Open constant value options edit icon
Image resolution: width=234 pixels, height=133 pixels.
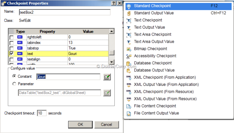click(107, 77)
